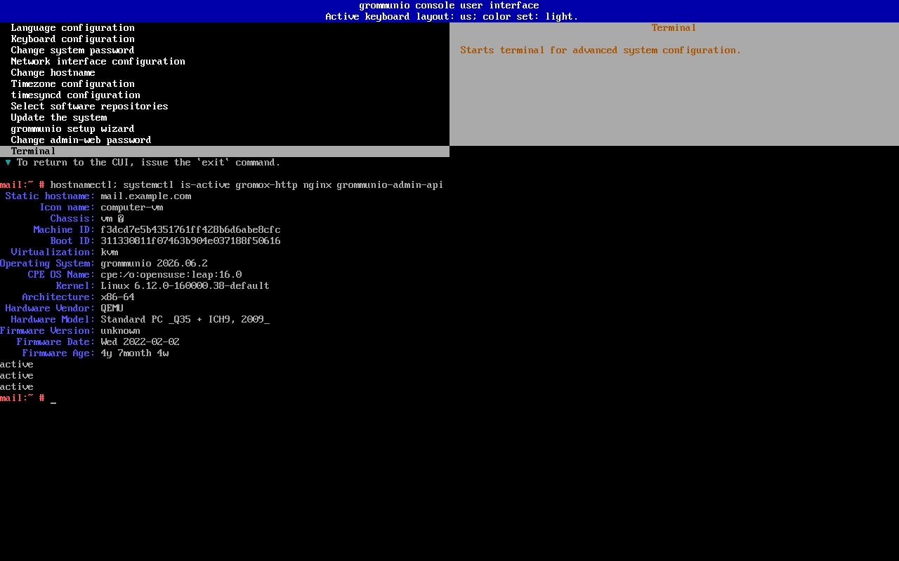Image resolution: width=899 pixels, height=561 pixels.
Task: Click the teal down-arrow terminal indicator
Action: coord(8,163)
